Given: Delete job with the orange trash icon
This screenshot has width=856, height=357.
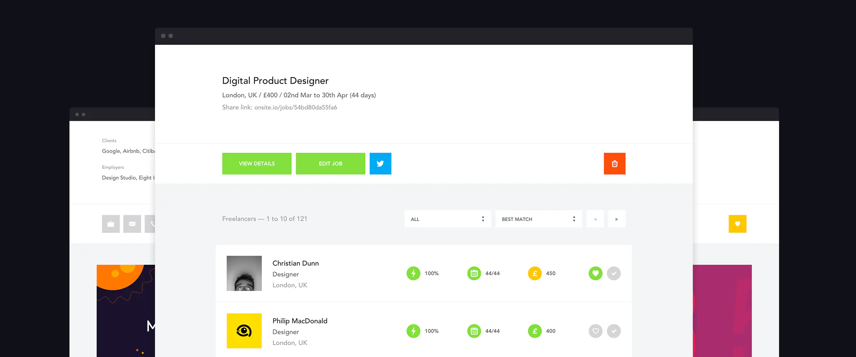Looking at the screenshot, I should [x=614, y=164].
